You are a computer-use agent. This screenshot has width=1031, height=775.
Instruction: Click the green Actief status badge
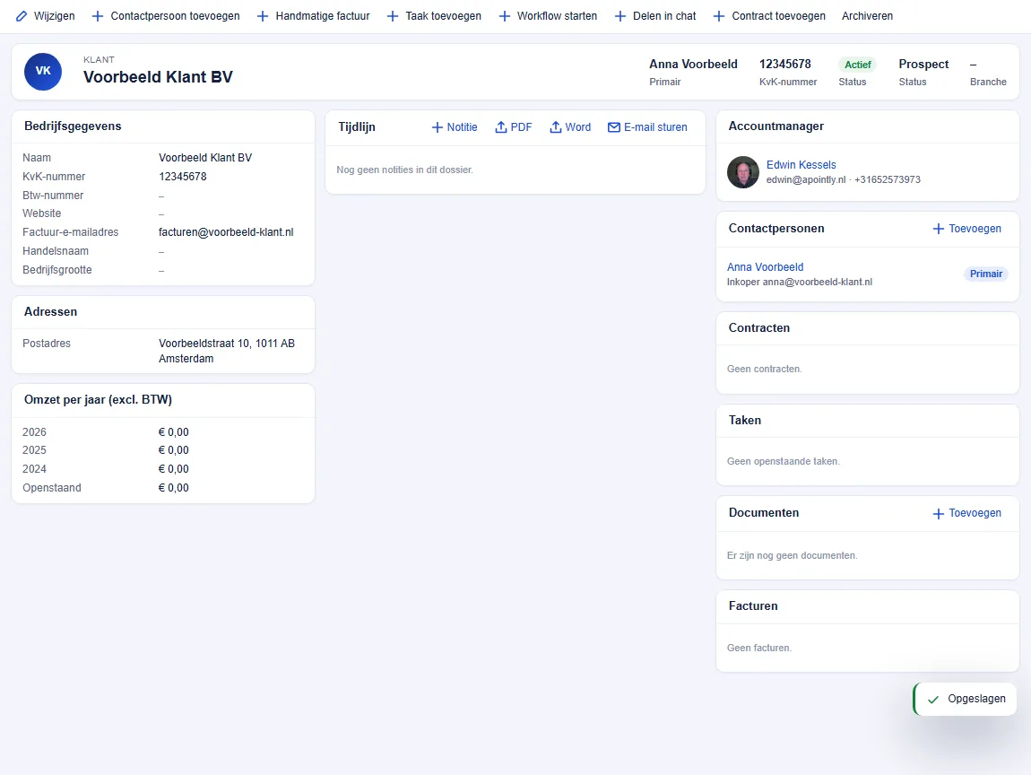pos(857,65)
